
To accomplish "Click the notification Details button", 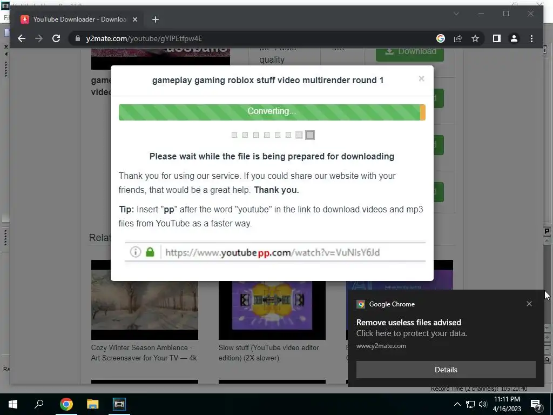I will pyautogui.click(x=446, y=370).
